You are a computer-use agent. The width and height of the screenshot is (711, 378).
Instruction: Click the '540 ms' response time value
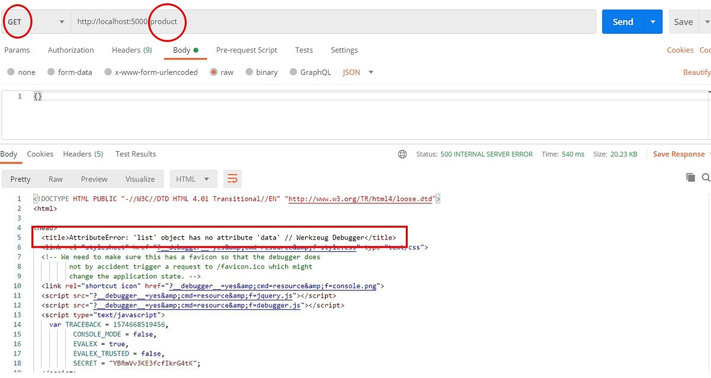coord(572,154)
